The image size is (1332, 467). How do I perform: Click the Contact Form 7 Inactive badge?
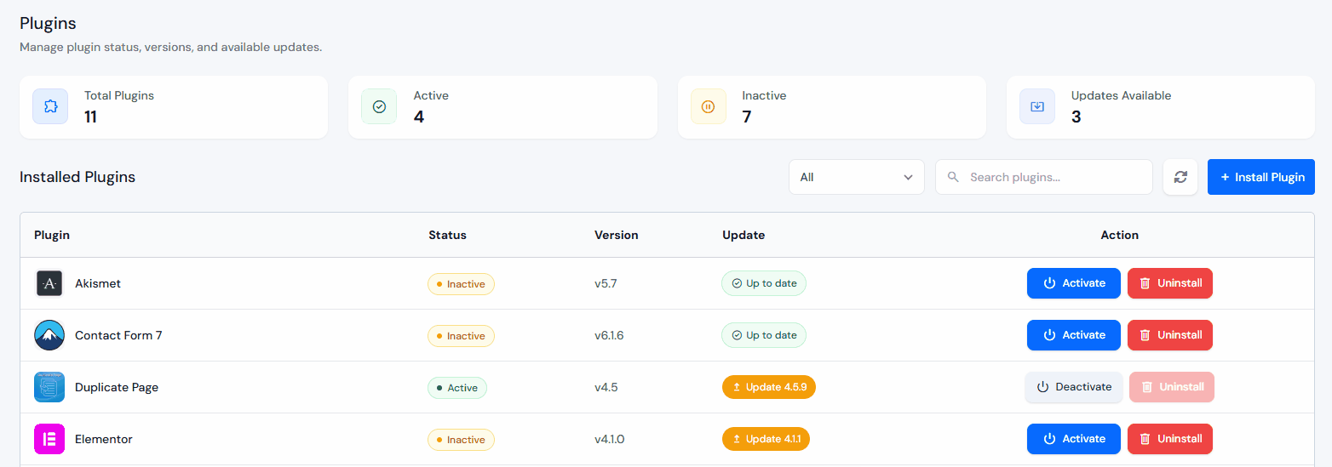(461, 336)
